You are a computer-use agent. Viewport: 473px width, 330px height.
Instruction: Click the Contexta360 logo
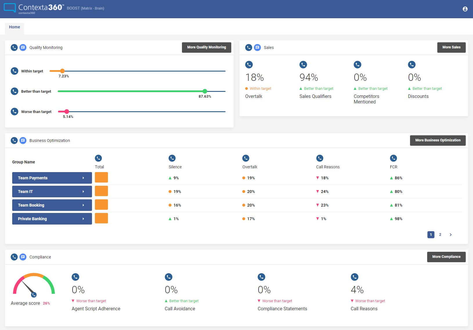(x=34, y=8)
